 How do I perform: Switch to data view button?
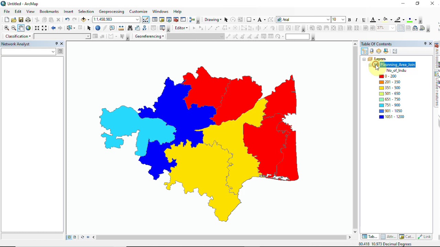click(69, 237)
